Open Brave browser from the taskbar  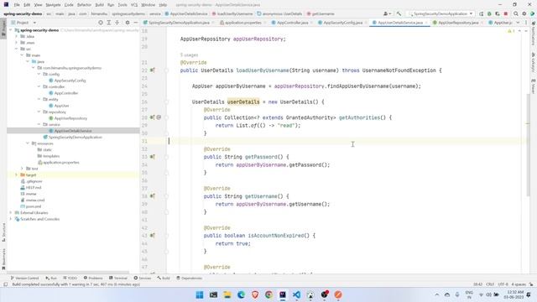click(x=255, y=294)
